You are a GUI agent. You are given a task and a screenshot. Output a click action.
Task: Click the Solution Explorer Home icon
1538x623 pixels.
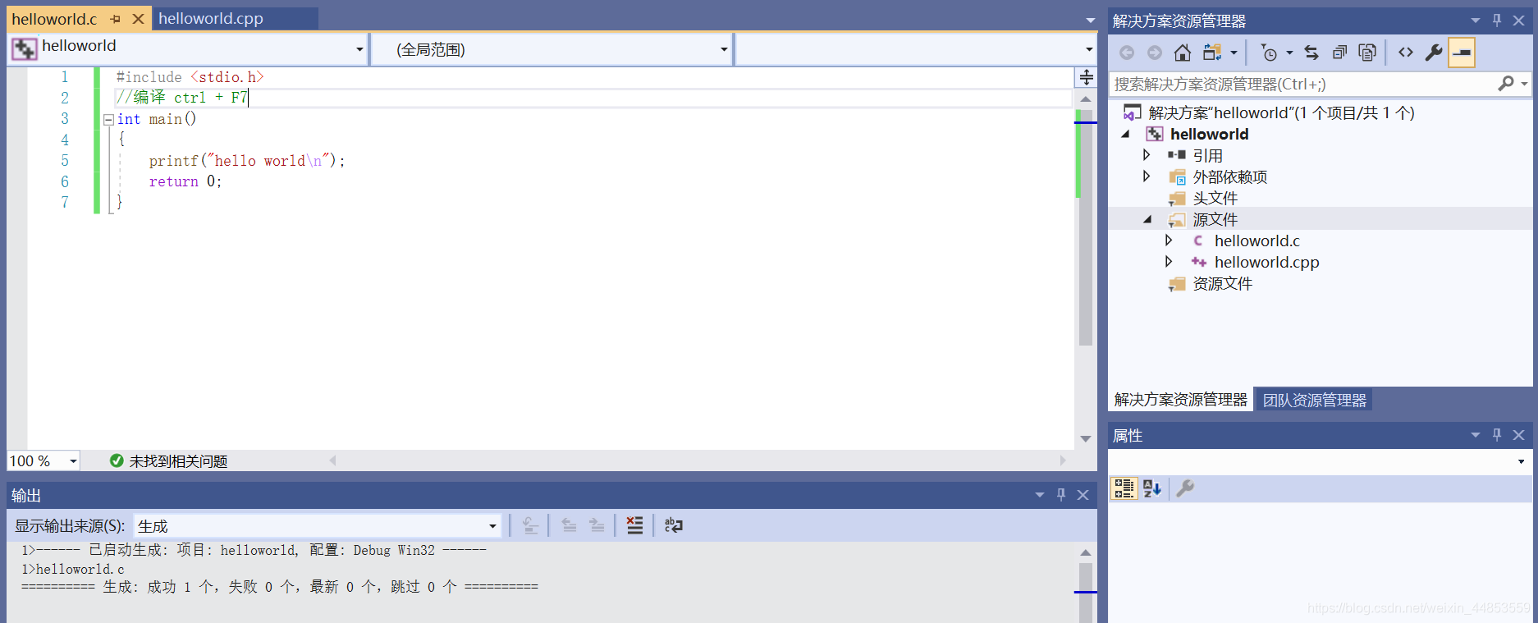pos(1183,53)
